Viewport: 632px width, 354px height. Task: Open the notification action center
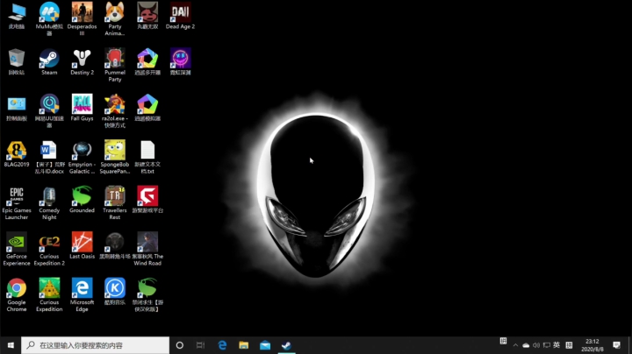tap(616, 345)
